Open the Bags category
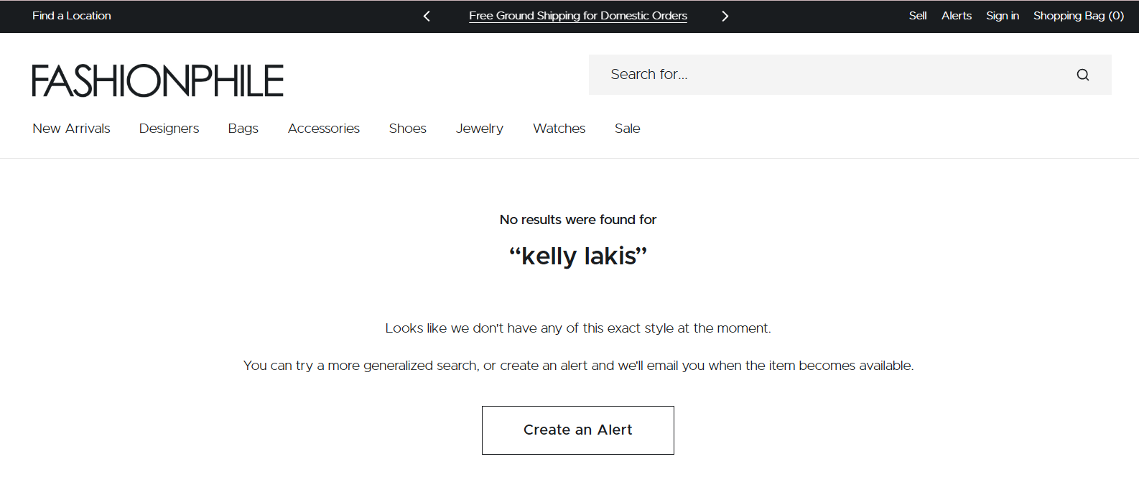 click(242, 128)
